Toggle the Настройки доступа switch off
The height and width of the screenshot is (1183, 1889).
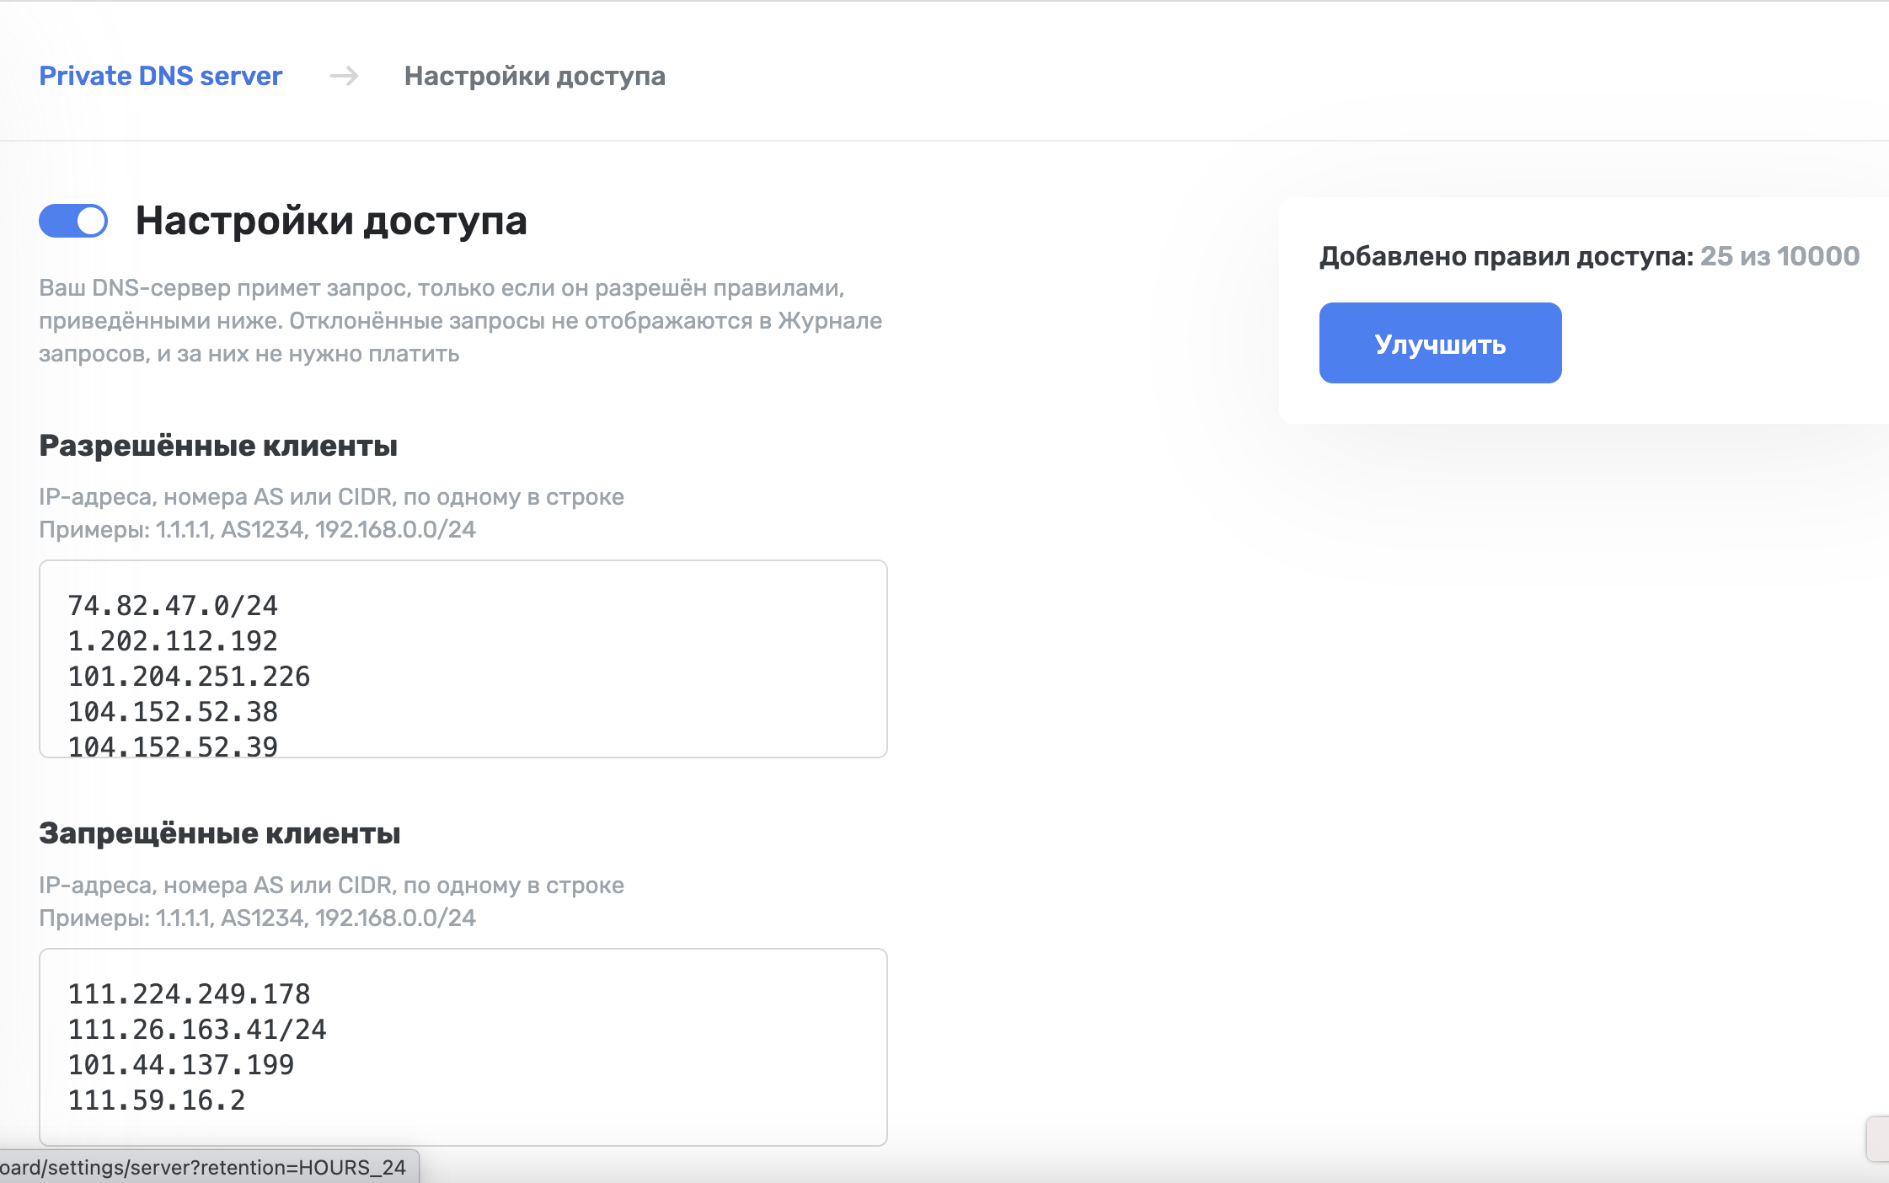point(73,221)
